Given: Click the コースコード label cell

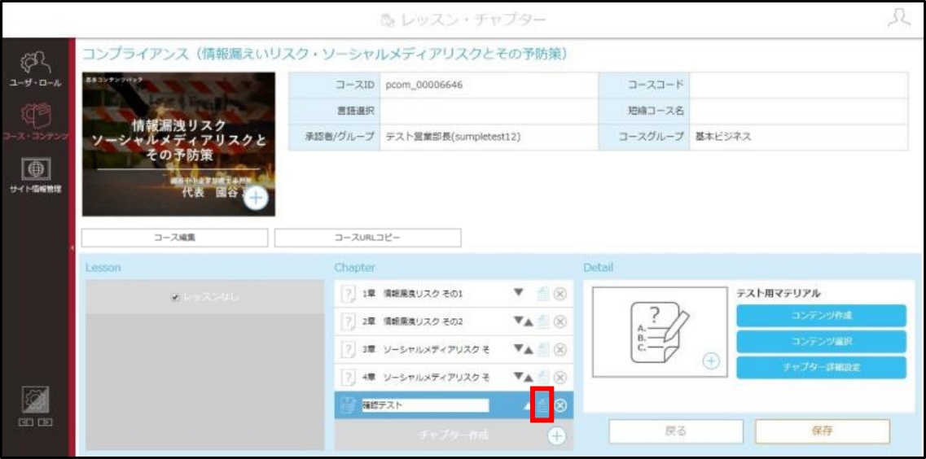Looking at the screenshot, I should (644, 85).
